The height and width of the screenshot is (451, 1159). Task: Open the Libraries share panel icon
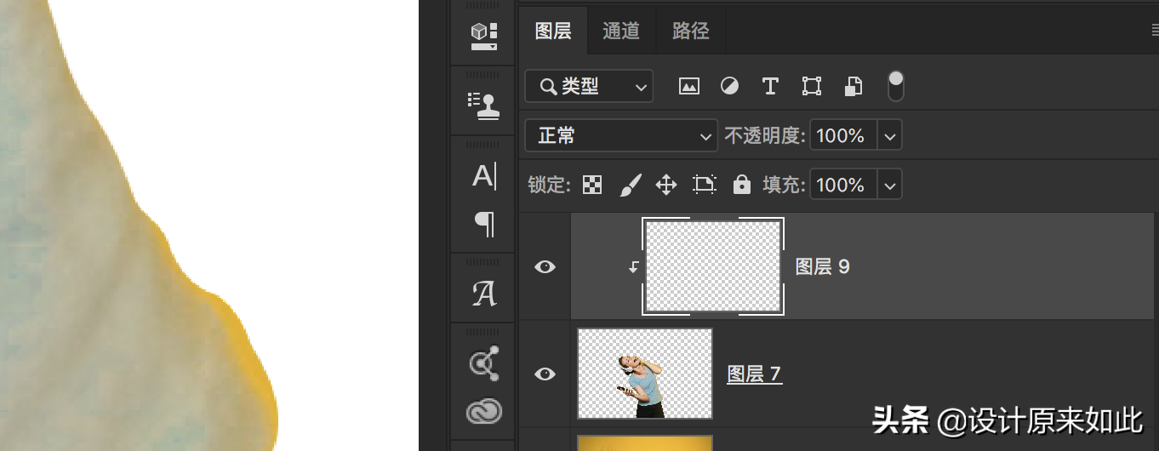click(x=483, y=363)
